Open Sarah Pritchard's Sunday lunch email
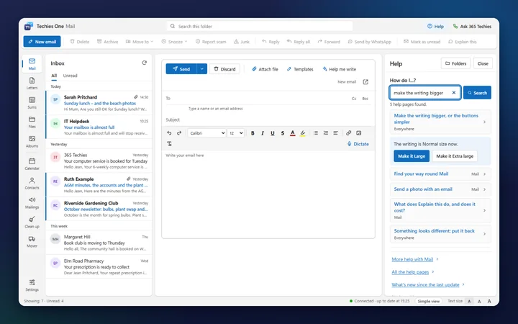Viewport: 518px width, 324px height. coord(99,103)
